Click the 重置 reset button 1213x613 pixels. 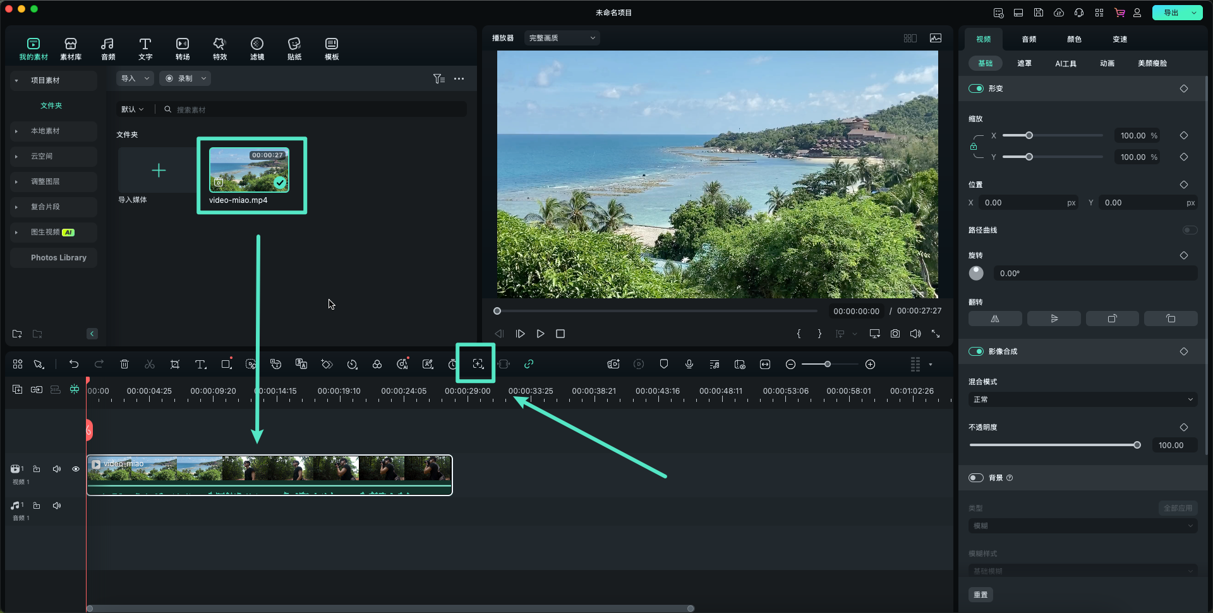point(981,595)
